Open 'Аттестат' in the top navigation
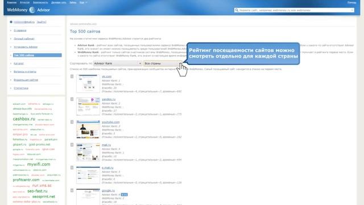Image resolution: width=364 pixels, height=205 pixels. pos(25,2)
